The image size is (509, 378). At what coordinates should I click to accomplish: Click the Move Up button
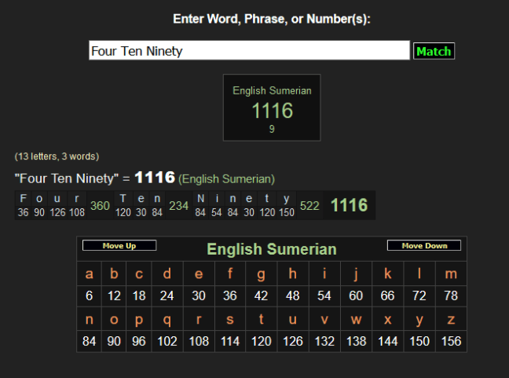(x=119, y=246)
